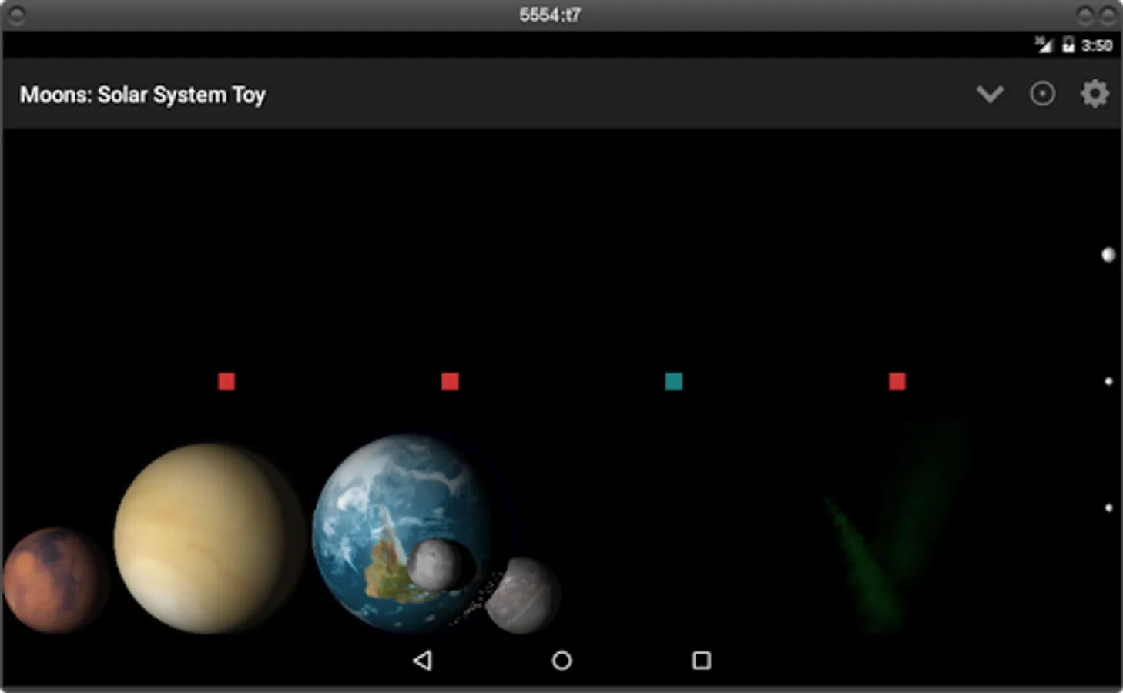Tap the rightmost red square marker
1123x693 pixels.
point(897,382)
